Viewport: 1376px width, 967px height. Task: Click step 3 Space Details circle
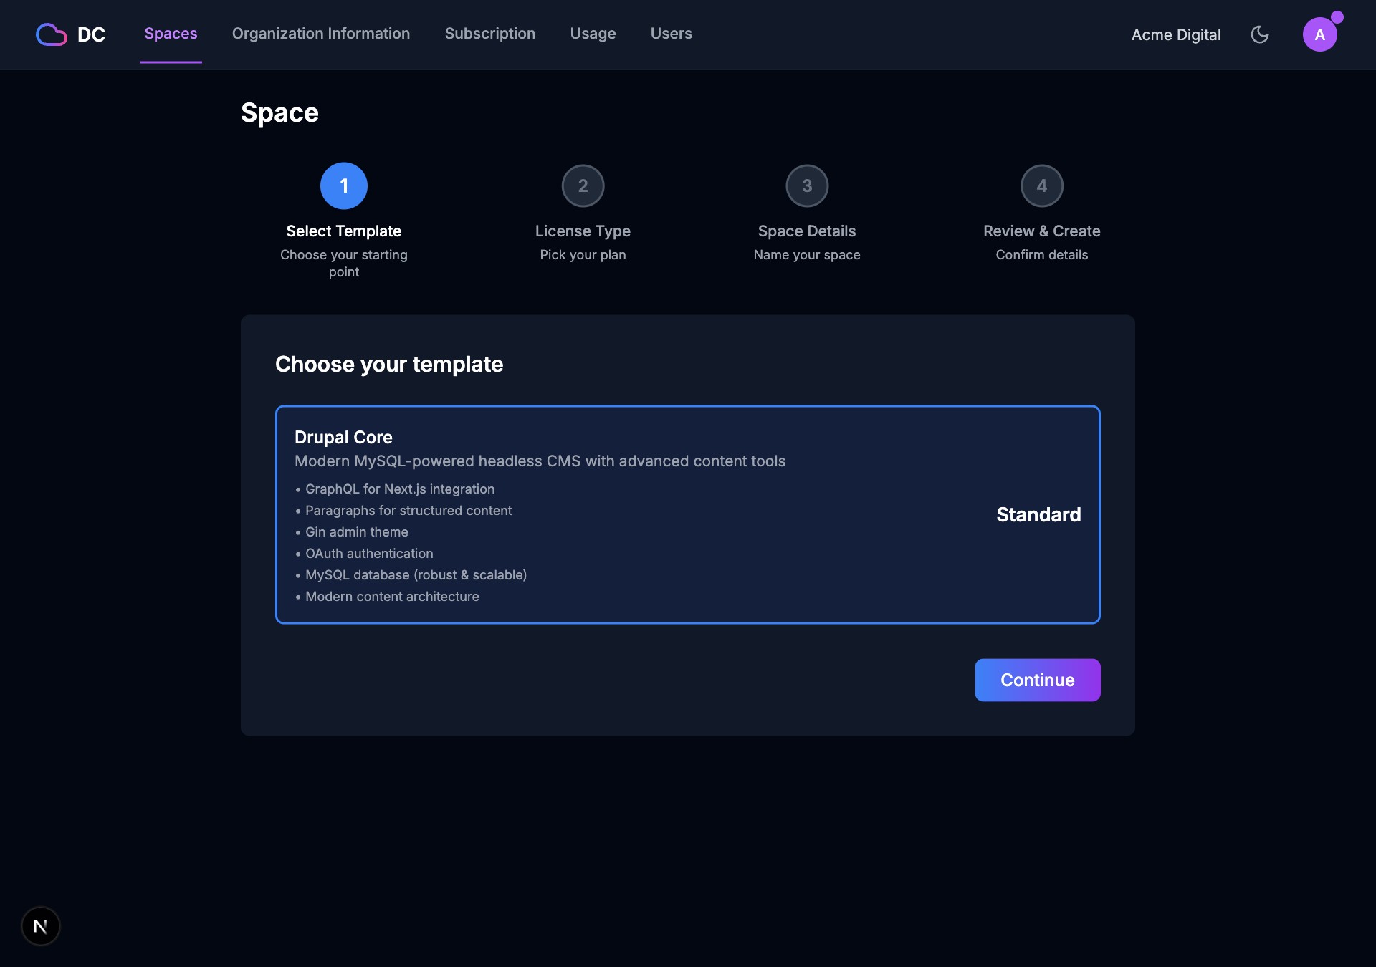tap(807, 186)
